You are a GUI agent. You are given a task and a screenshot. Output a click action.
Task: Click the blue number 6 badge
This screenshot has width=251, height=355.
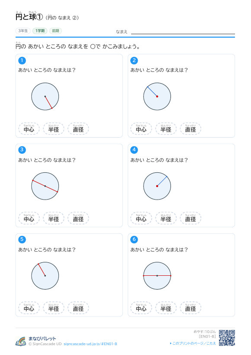[x=134, y=239]
